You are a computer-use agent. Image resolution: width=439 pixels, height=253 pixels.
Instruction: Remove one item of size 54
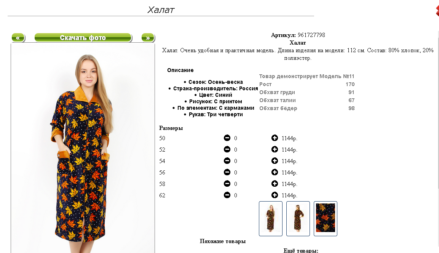[x=227, y=161]
